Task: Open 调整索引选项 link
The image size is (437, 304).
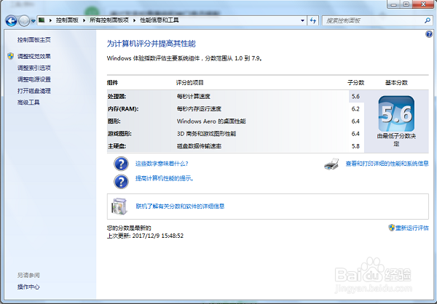Action: coord(34,68)
